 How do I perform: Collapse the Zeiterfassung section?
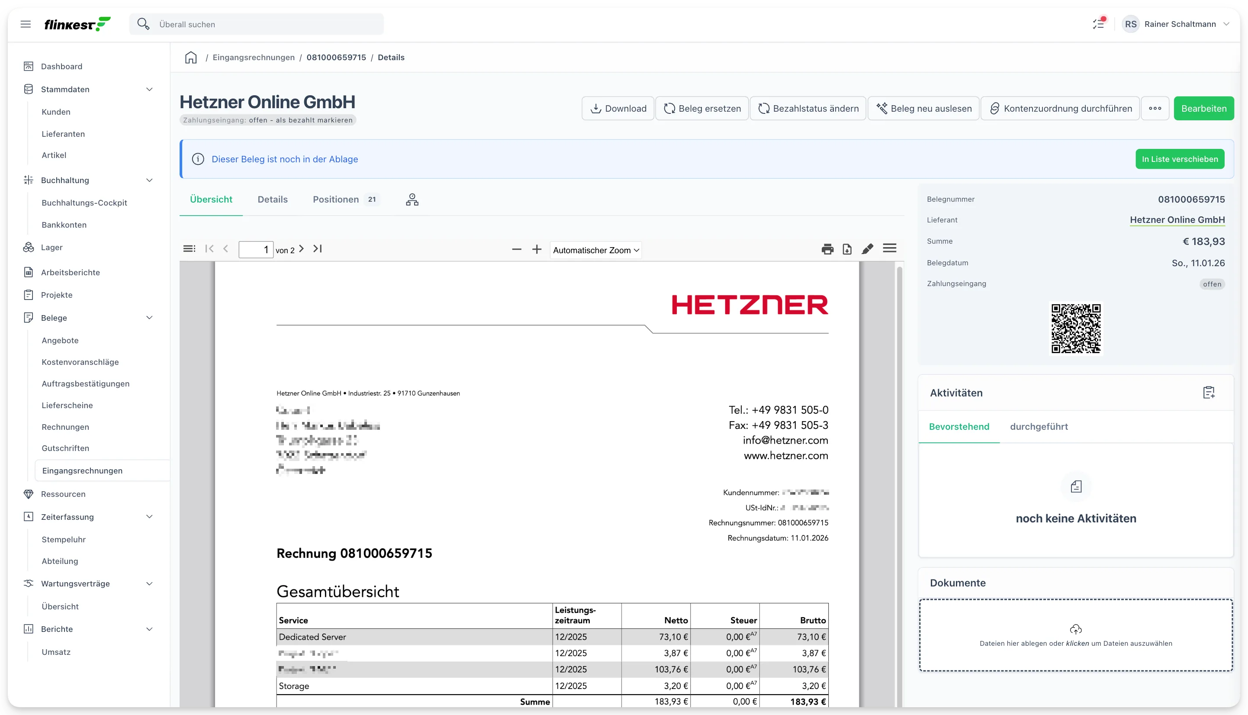coord(149,517)
